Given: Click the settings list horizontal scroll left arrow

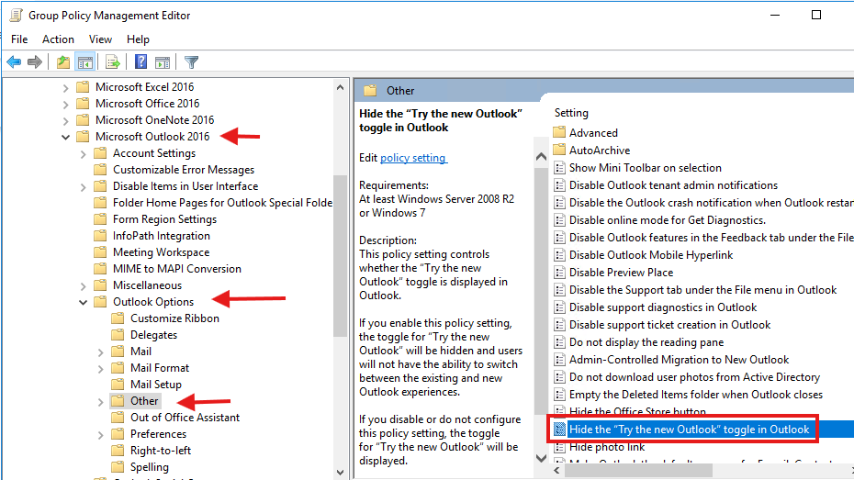Looking at the screenshot, I should pos(556,470).
